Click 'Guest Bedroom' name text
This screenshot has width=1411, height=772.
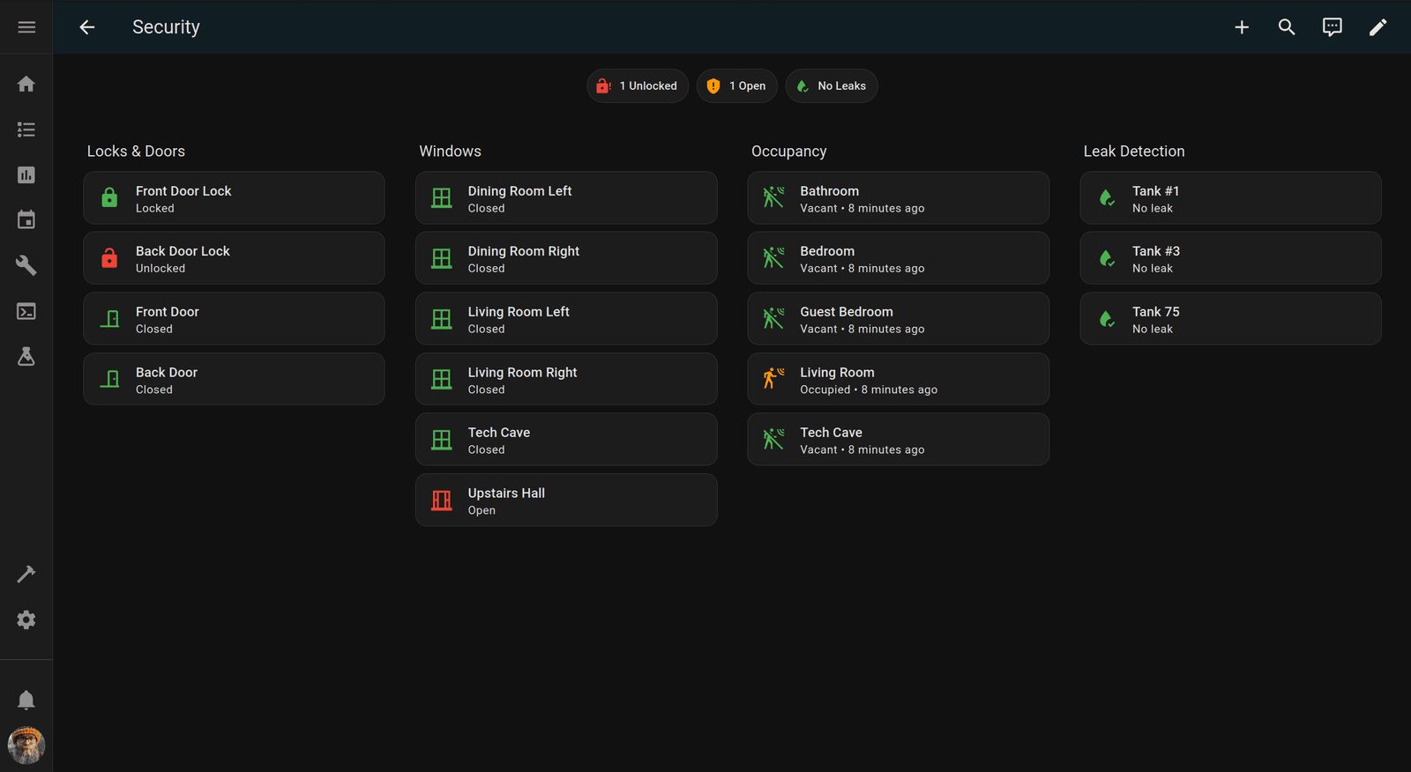[847, 312]
